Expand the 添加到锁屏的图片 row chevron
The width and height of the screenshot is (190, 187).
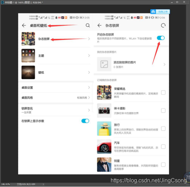165,64
